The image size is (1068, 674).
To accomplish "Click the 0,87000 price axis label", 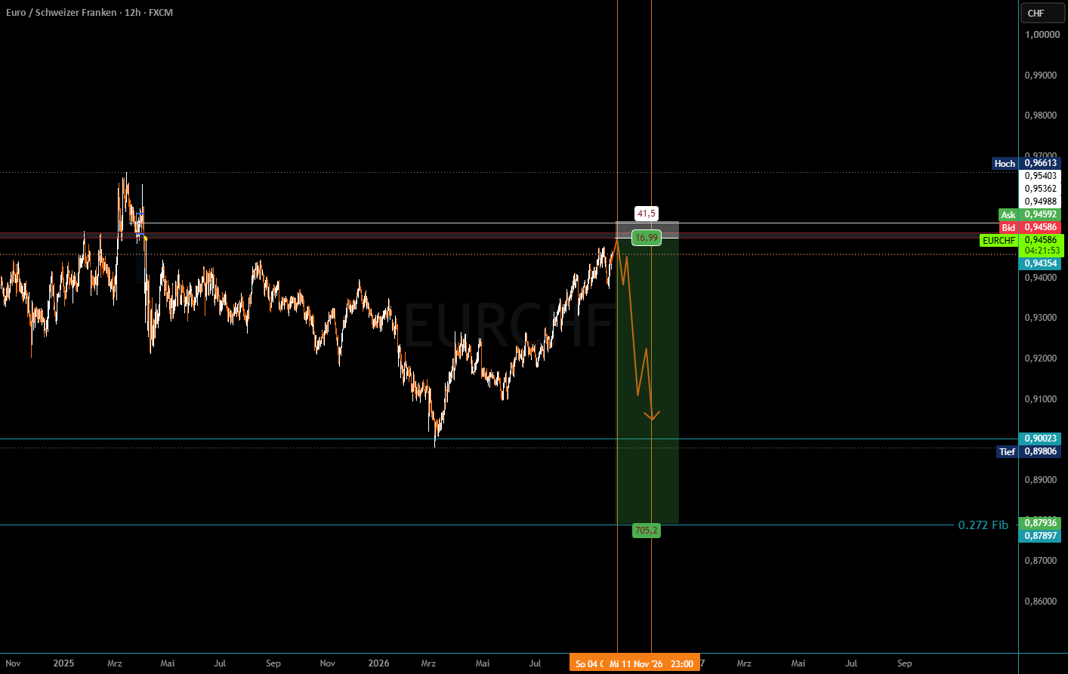I will (x=1041, y=561).
